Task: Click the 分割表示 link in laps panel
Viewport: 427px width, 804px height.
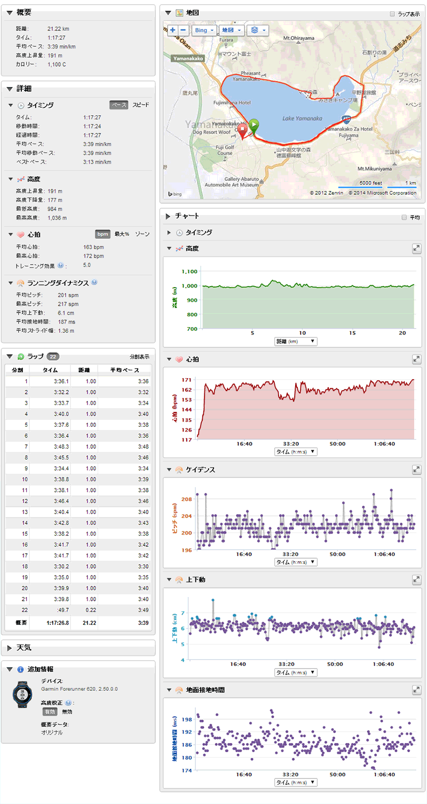Action: pos(139,357)
